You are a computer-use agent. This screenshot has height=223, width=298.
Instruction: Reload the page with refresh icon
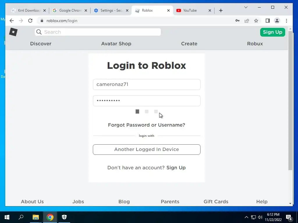pyautogui.click(x=30, y=21)
